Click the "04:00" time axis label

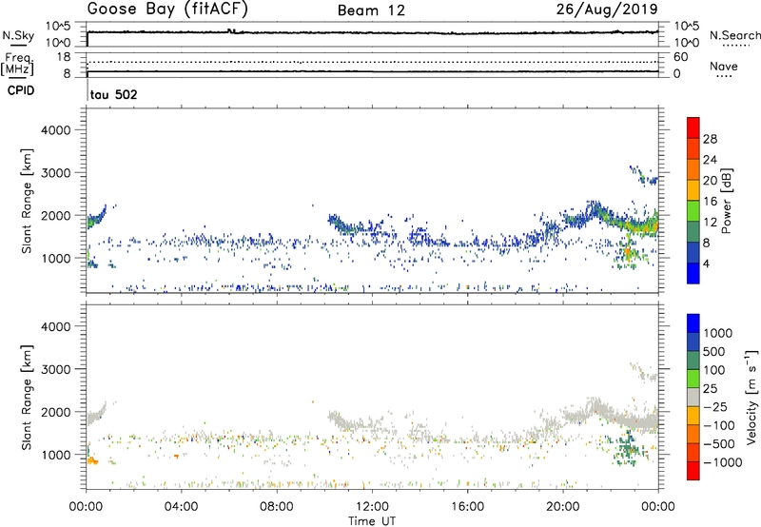pos(181,507)
